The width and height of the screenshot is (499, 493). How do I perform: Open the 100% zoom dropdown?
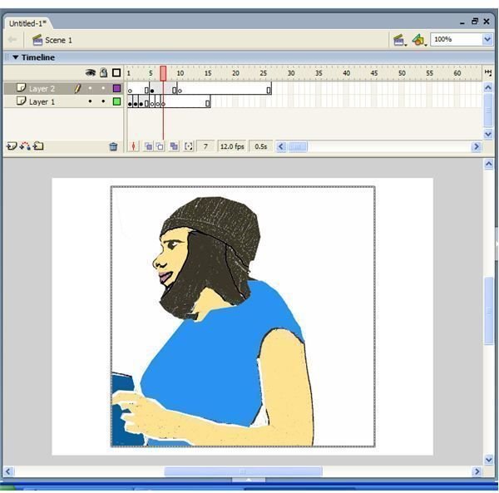coord(487,39)
